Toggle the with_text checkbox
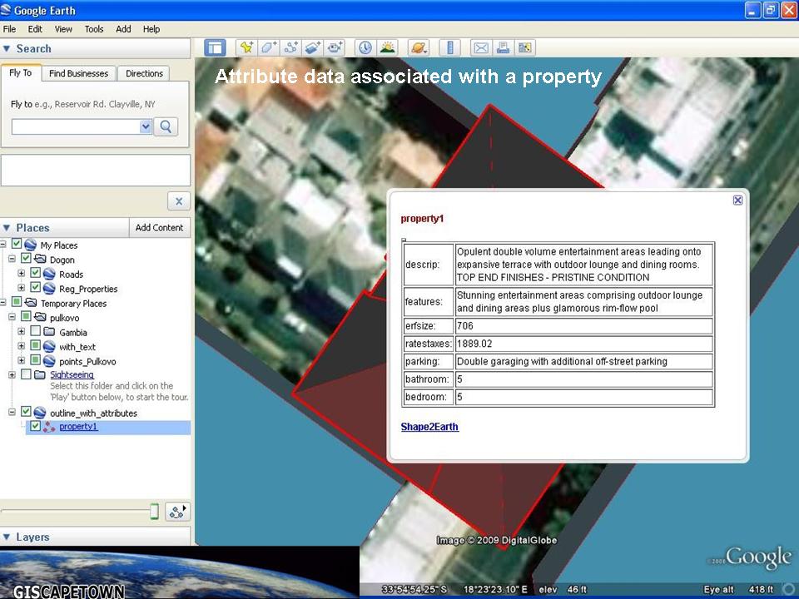The width and height of the screenshot is (799, 599). pos(35,346)
